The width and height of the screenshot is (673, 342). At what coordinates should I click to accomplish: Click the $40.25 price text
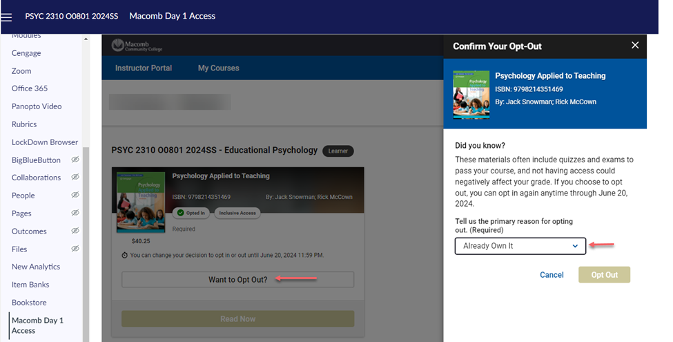pos(141,241)
